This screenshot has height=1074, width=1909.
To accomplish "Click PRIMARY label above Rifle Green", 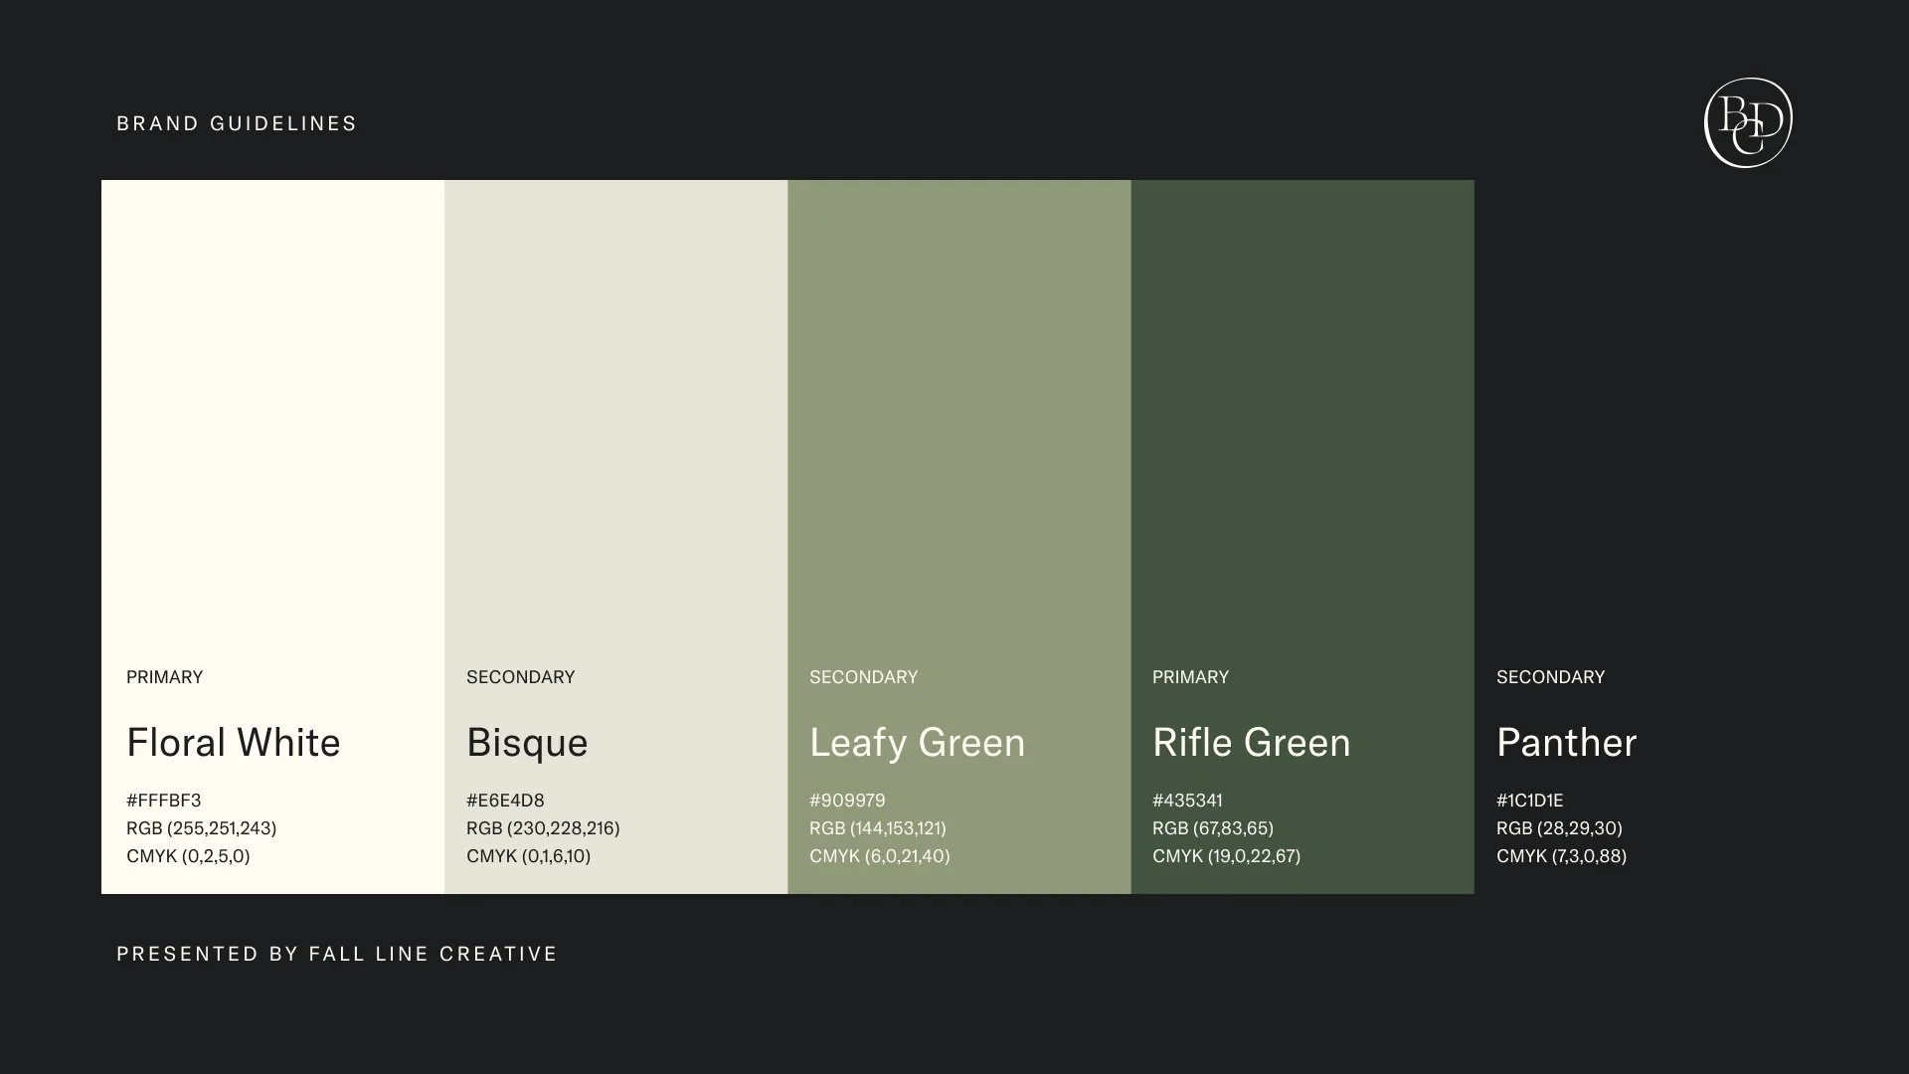I will (x=1190, y=677).
